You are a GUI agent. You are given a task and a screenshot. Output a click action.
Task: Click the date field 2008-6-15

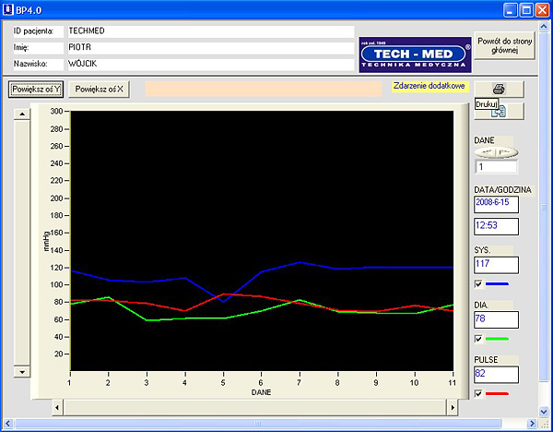click(x=496, y=205)
